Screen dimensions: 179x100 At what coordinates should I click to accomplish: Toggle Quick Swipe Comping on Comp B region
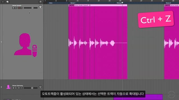point(73,5)
